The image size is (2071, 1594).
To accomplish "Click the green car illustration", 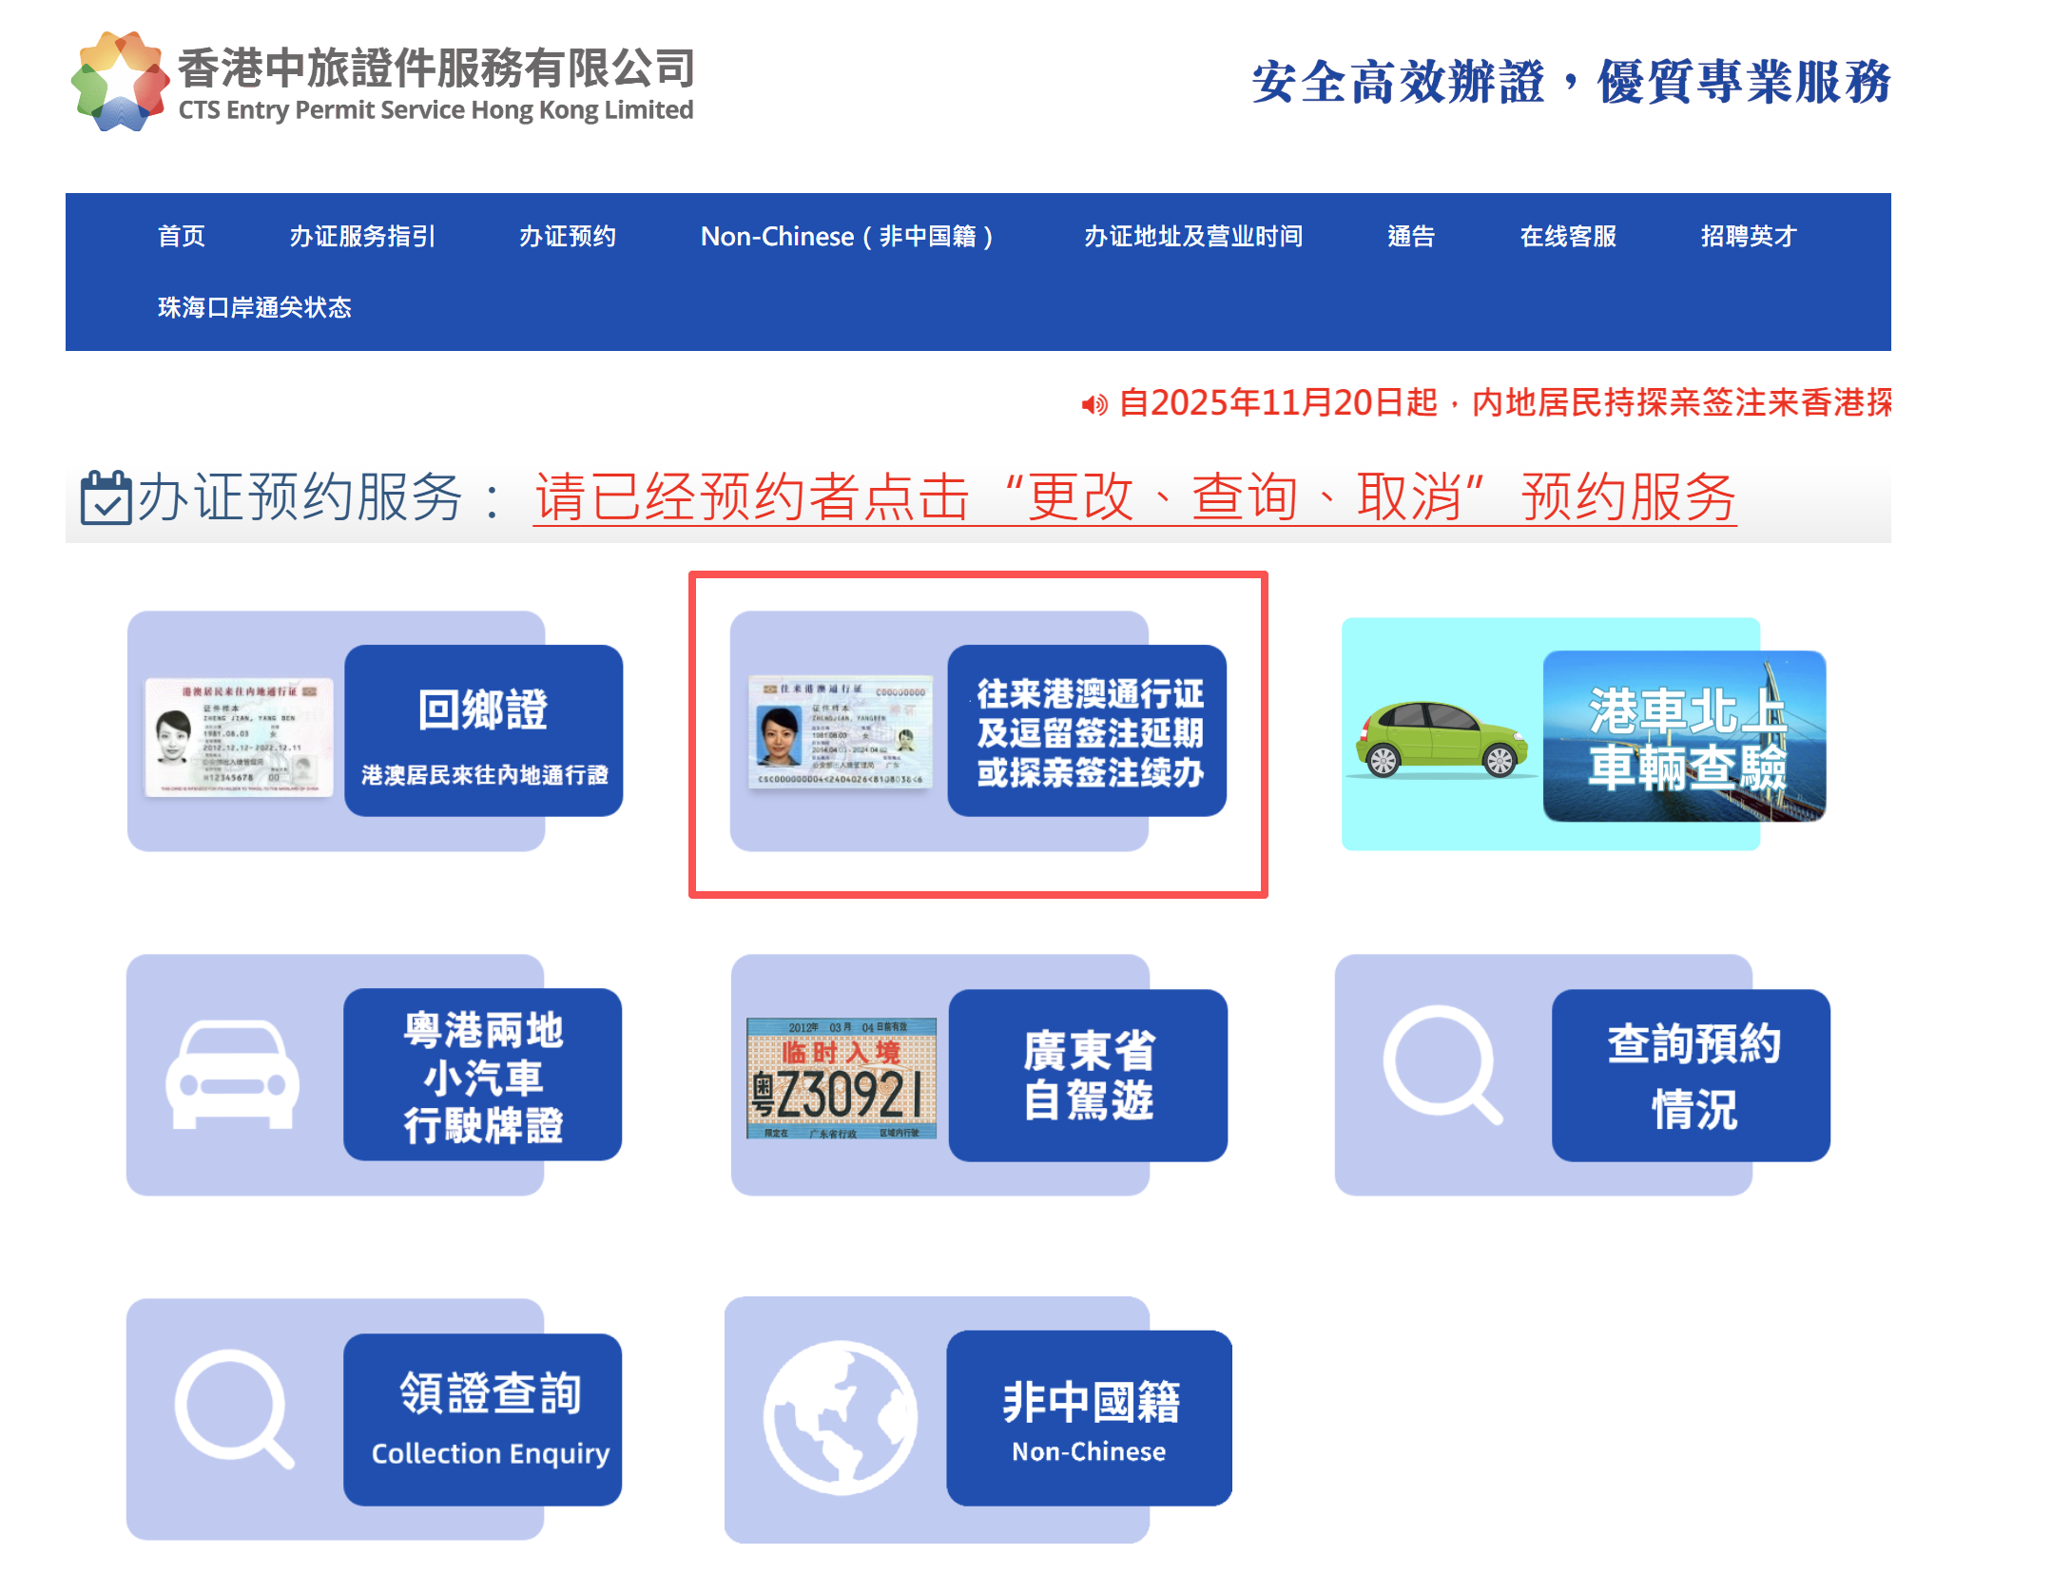I will tap(1440, 741).
